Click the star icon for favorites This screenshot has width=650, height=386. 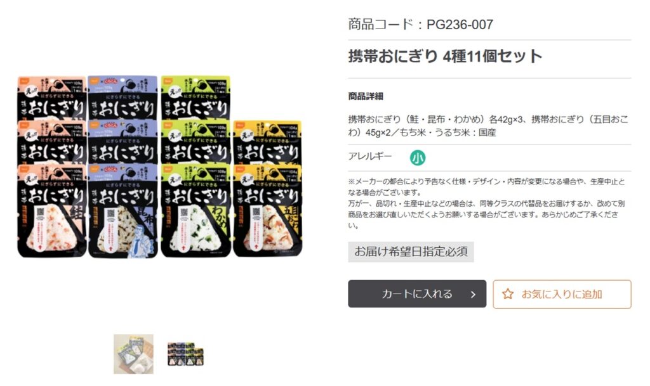click(x=507, y=294)
